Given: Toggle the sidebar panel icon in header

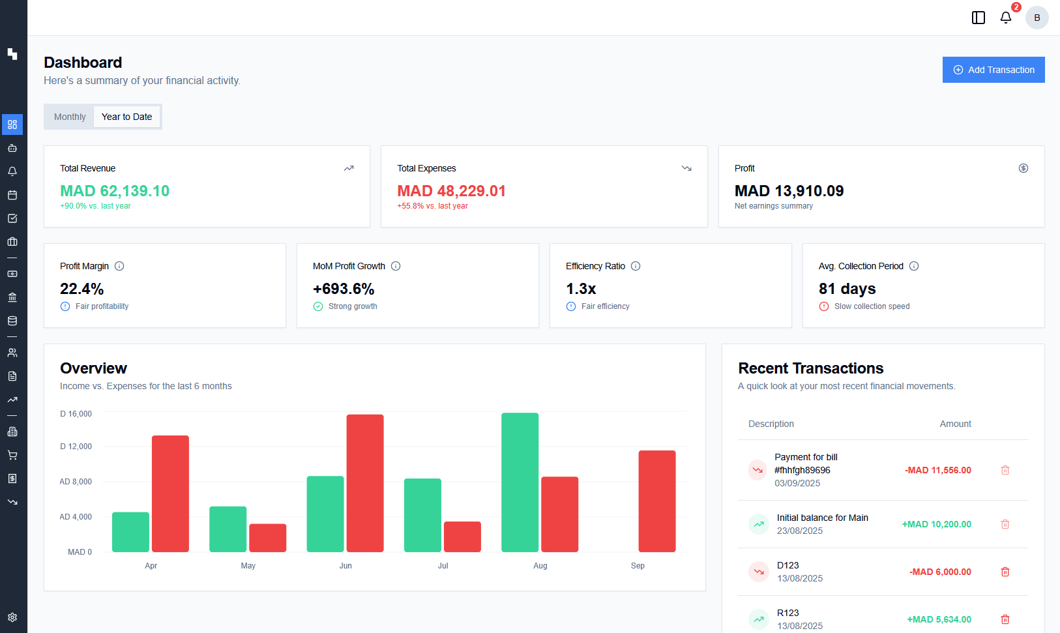Looking at the screenshot, I should [x=979, y=18].
